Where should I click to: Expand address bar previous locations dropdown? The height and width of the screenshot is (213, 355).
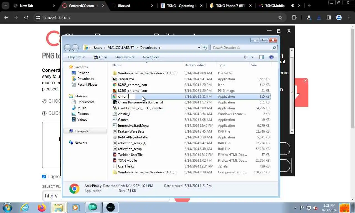(x=199, y=48)
